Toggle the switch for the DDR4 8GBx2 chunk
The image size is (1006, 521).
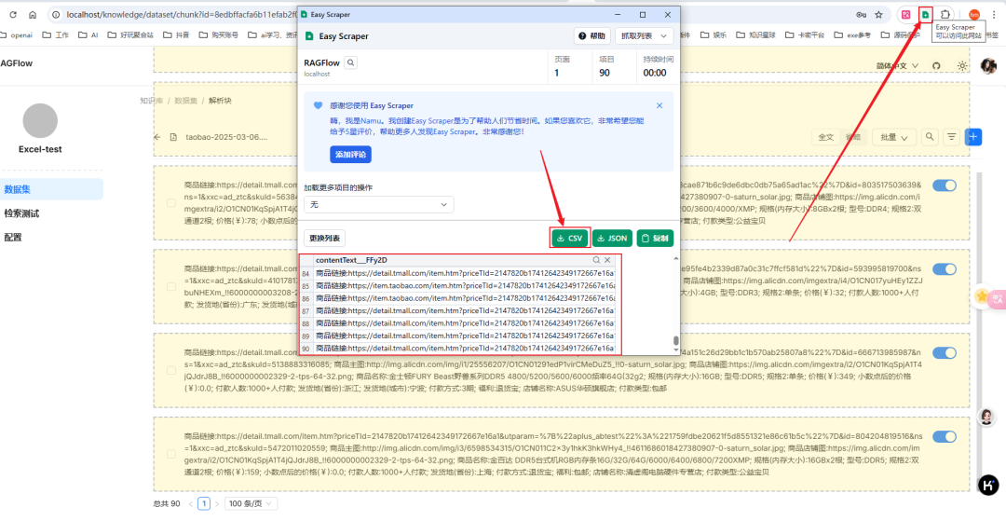coord(945,185)
